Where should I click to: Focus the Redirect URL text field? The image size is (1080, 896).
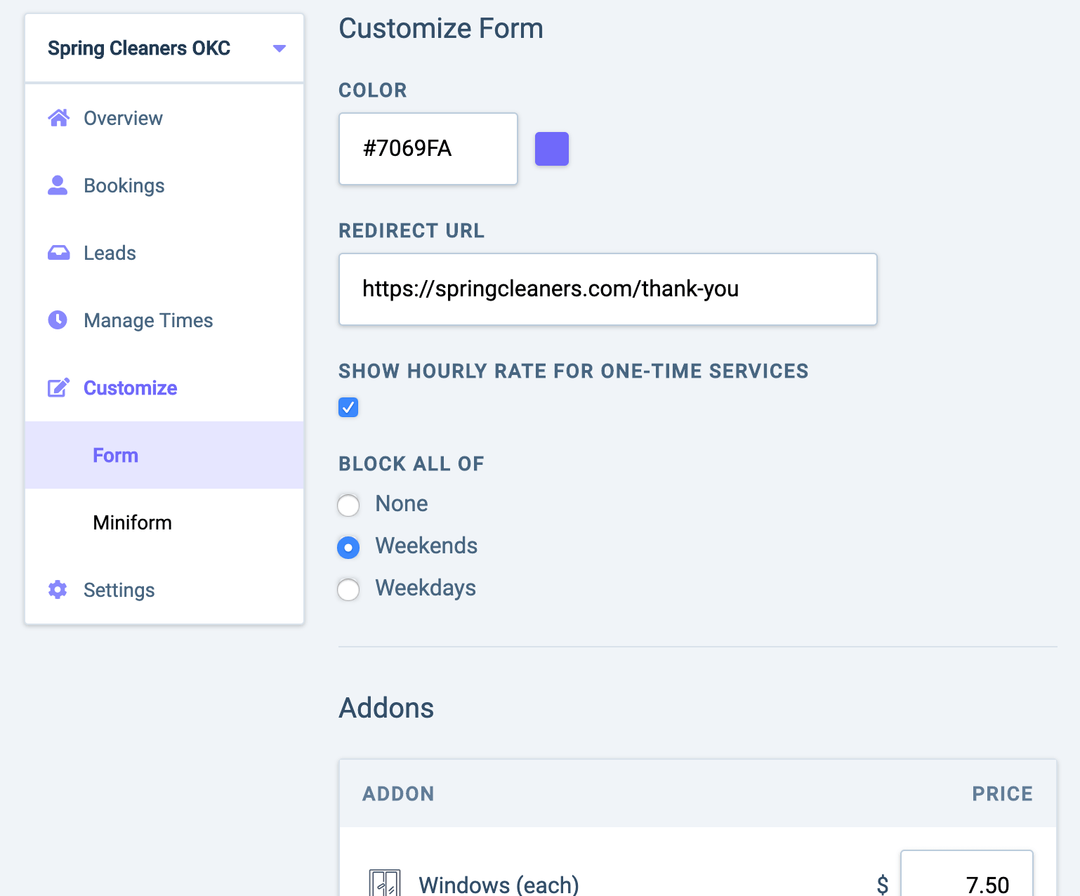607,289
